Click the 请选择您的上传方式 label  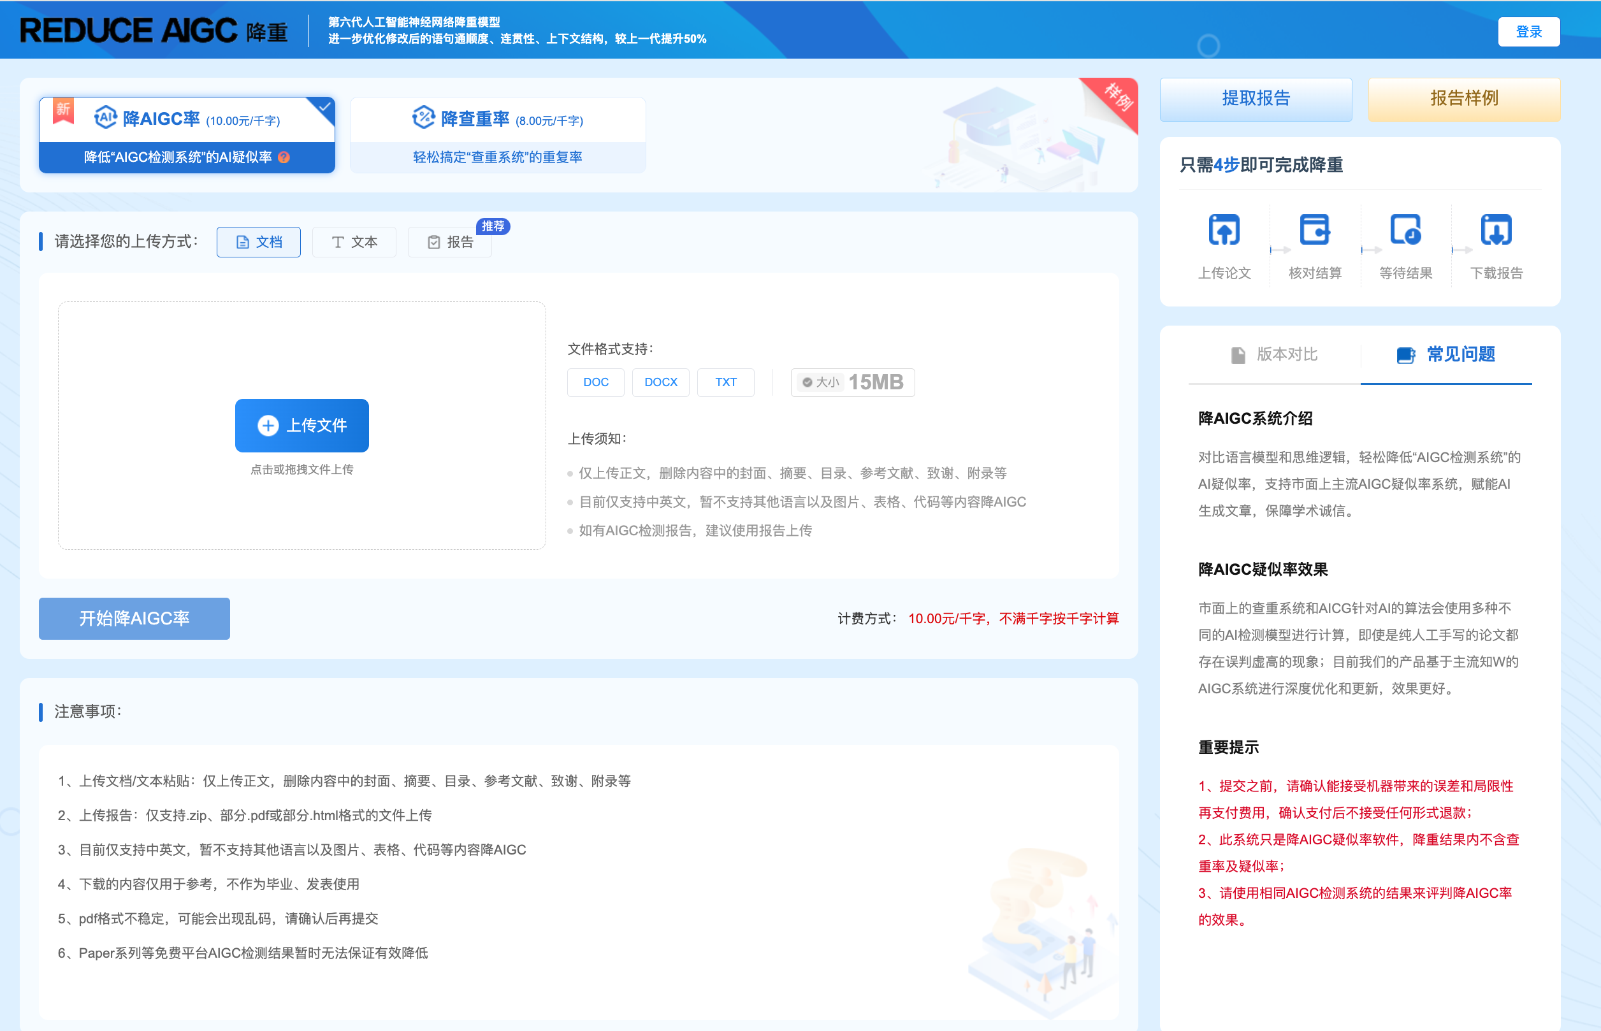[126, 241]
